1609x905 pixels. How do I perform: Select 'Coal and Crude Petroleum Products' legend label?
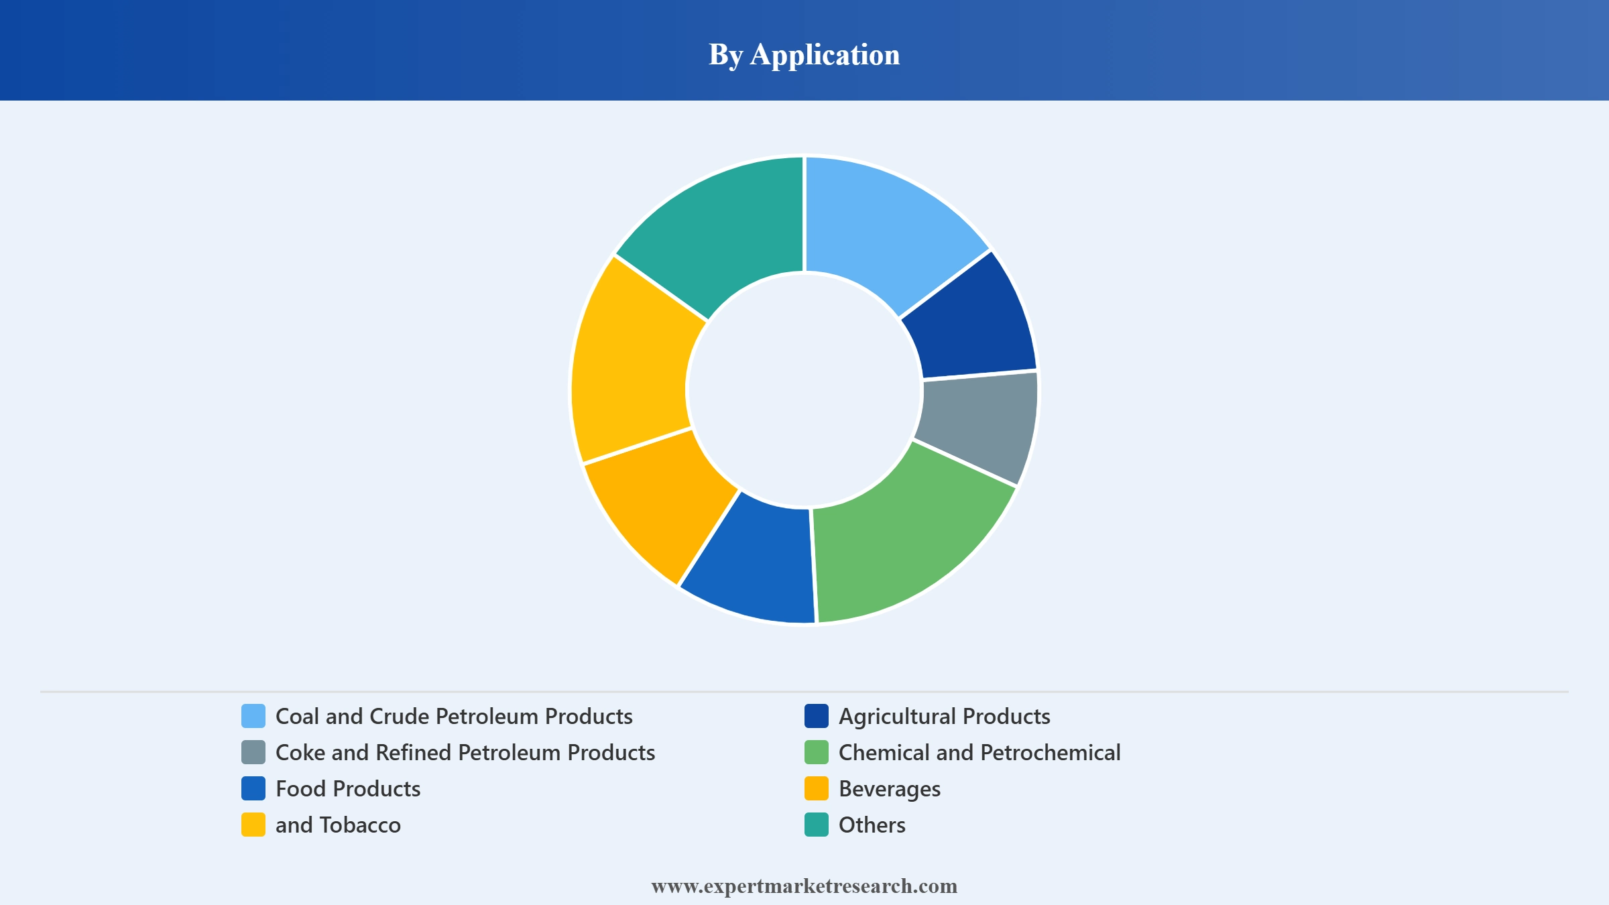[454, 717]
